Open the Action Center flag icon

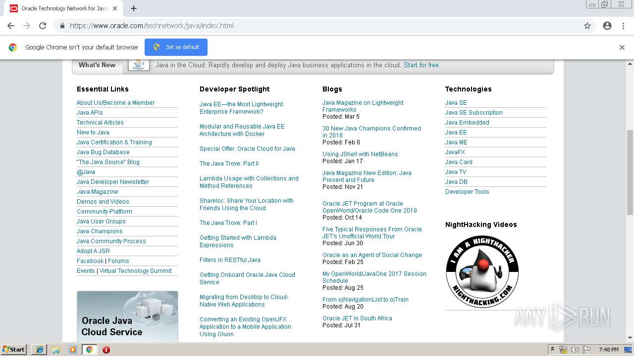[x=587, y=350]
